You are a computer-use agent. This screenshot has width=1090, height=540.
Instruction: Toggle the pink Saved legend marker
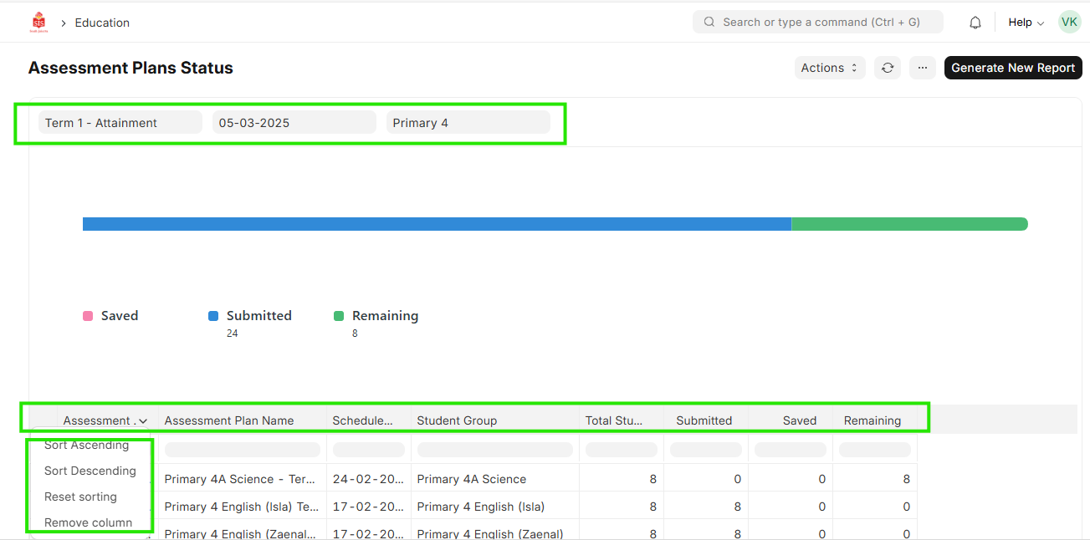pyautogui.click(x=88, y=316)
